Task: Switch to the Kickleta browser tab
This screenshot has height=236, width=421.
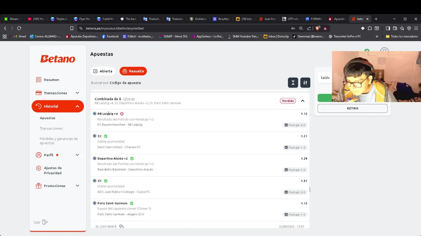Action: pos(198,19)
